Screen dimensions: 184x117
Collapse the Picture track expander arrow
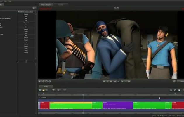coord(39,98)
